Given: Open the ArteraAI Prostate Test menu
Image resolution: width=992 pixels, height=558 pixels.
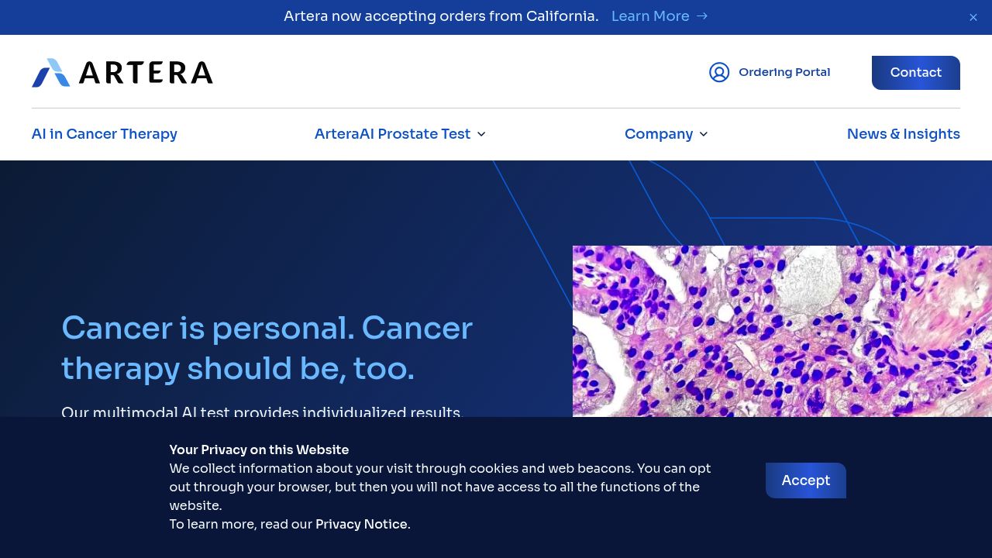Looking at the screenshot, I should pos(392,134).
